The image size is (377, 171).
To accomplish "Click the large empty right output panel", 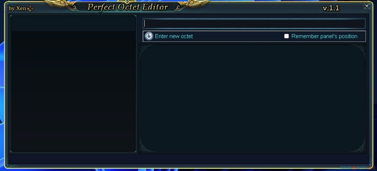I will pos(252,98).
